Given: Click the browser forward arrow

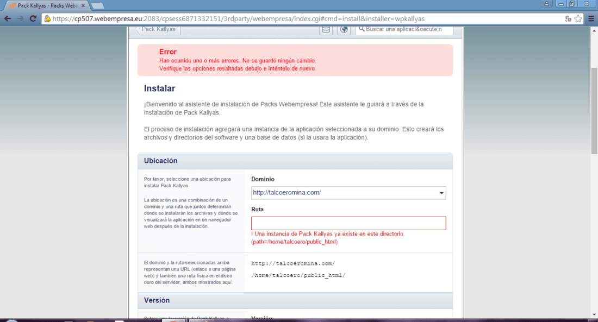Looking at the screenshot, I should (x=20, y=18).
